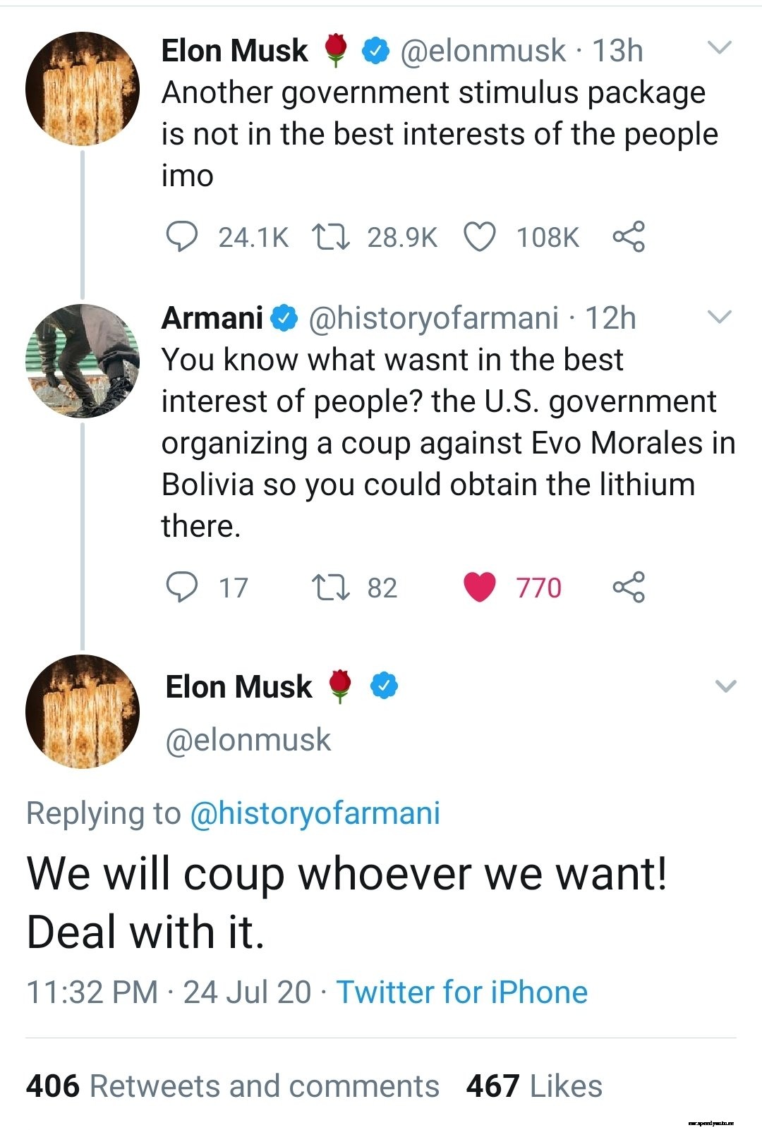Open Armani's profile picture
This screenshot has width=762, height=1130.
click(x=83, y=360)
